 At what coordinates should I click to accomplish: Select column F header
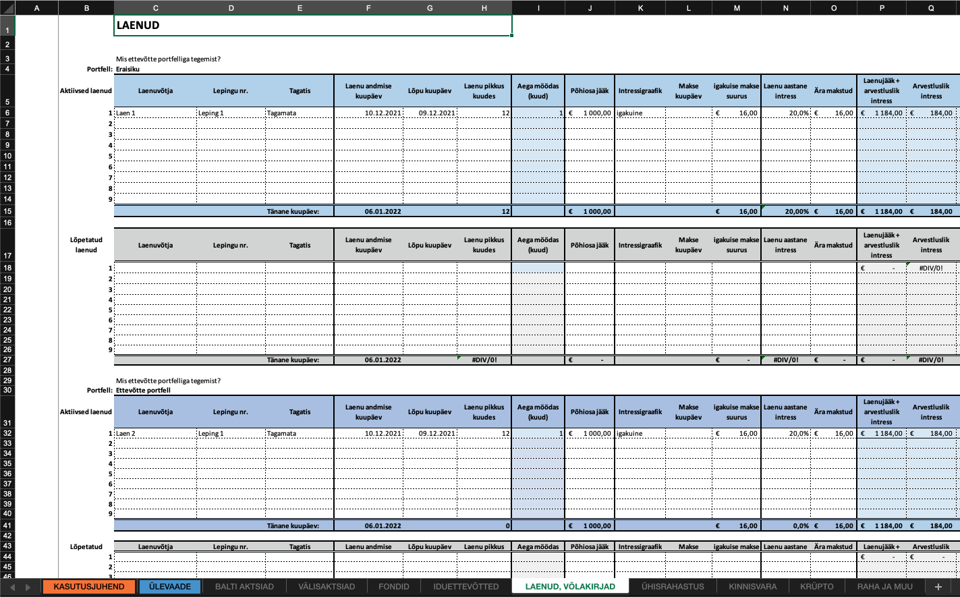368,7
